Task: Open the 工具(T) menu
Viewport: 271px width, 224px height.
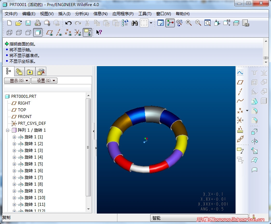Action: (145, 14)
